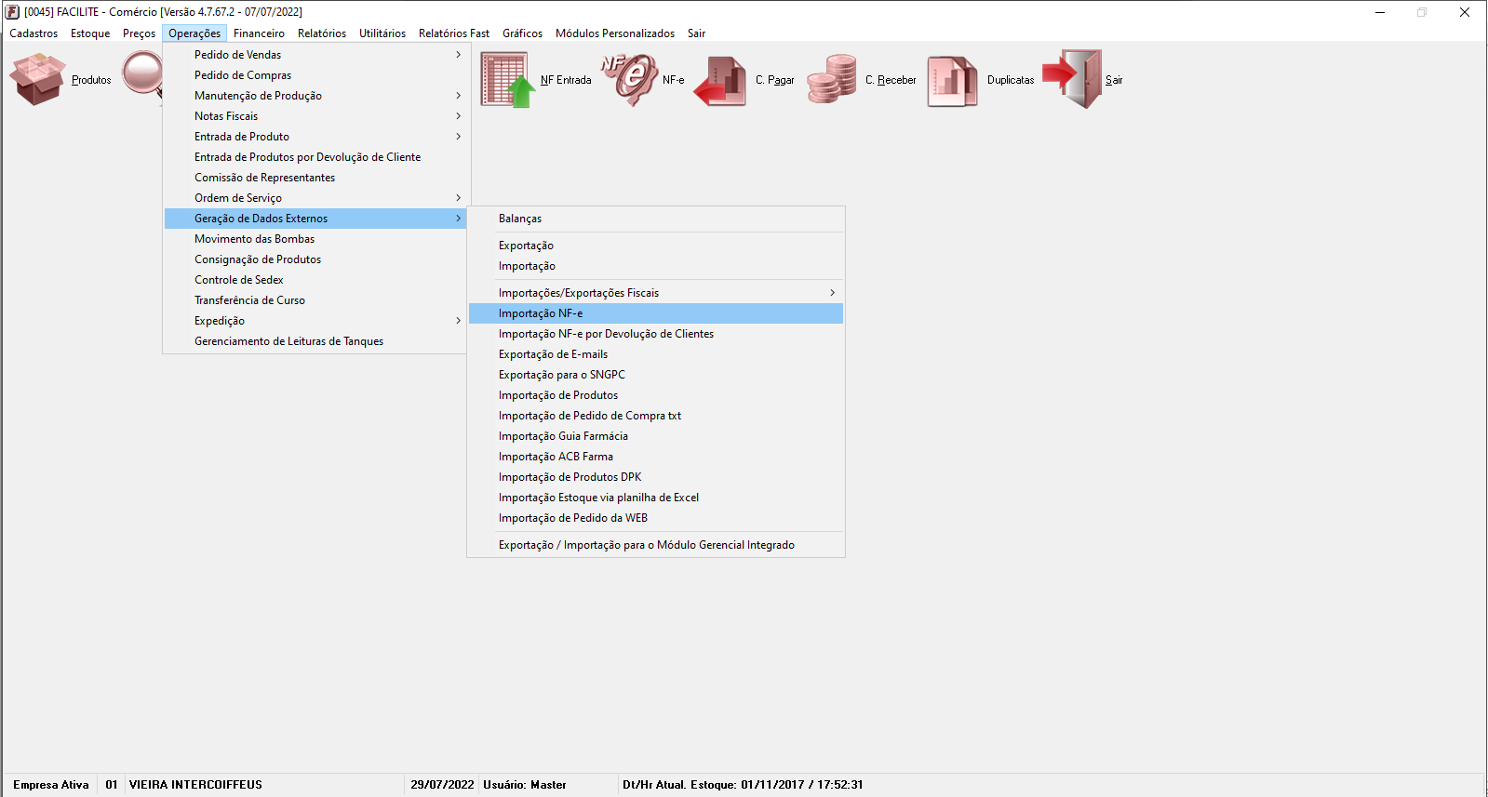Choose Consignação de Produtos
The height and width of the screenshot is (797, 1488).
tap(315, 259)
